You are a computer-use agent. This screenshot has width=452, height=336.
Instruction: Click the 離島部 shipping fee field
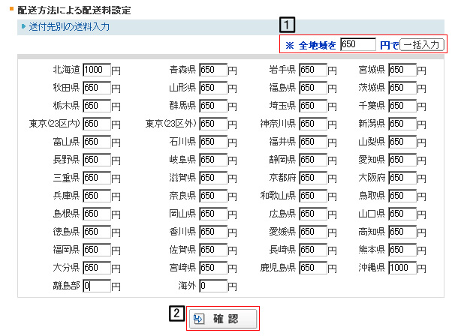tap(97, 286)
